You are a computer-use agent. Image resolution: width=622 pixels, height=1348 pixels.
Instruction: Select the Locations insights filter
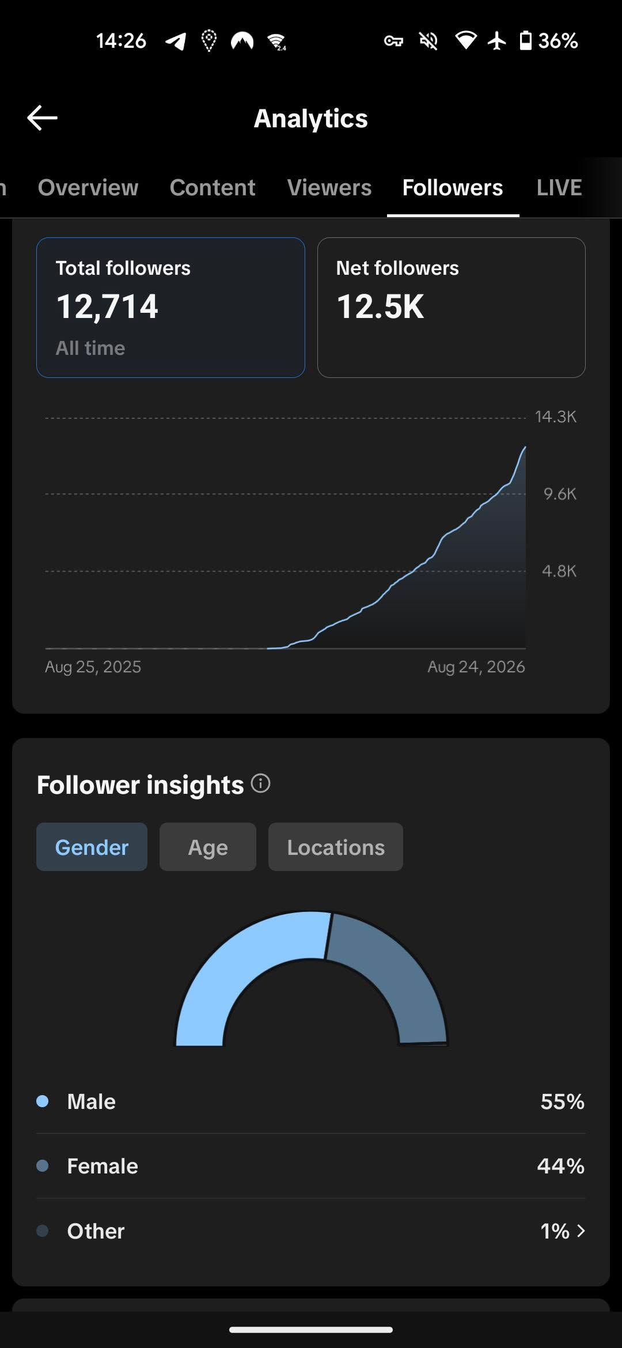click(336, 847)
